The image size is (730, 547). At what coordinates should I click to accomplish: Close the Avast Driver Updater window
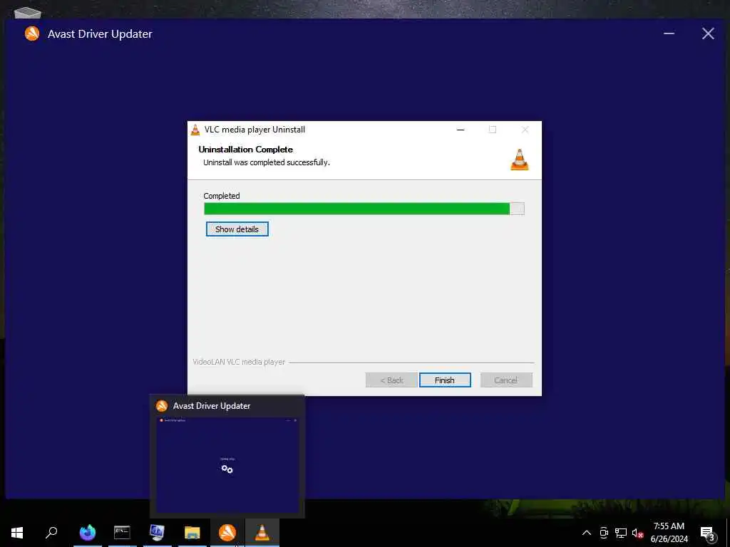tap(708, 33)
